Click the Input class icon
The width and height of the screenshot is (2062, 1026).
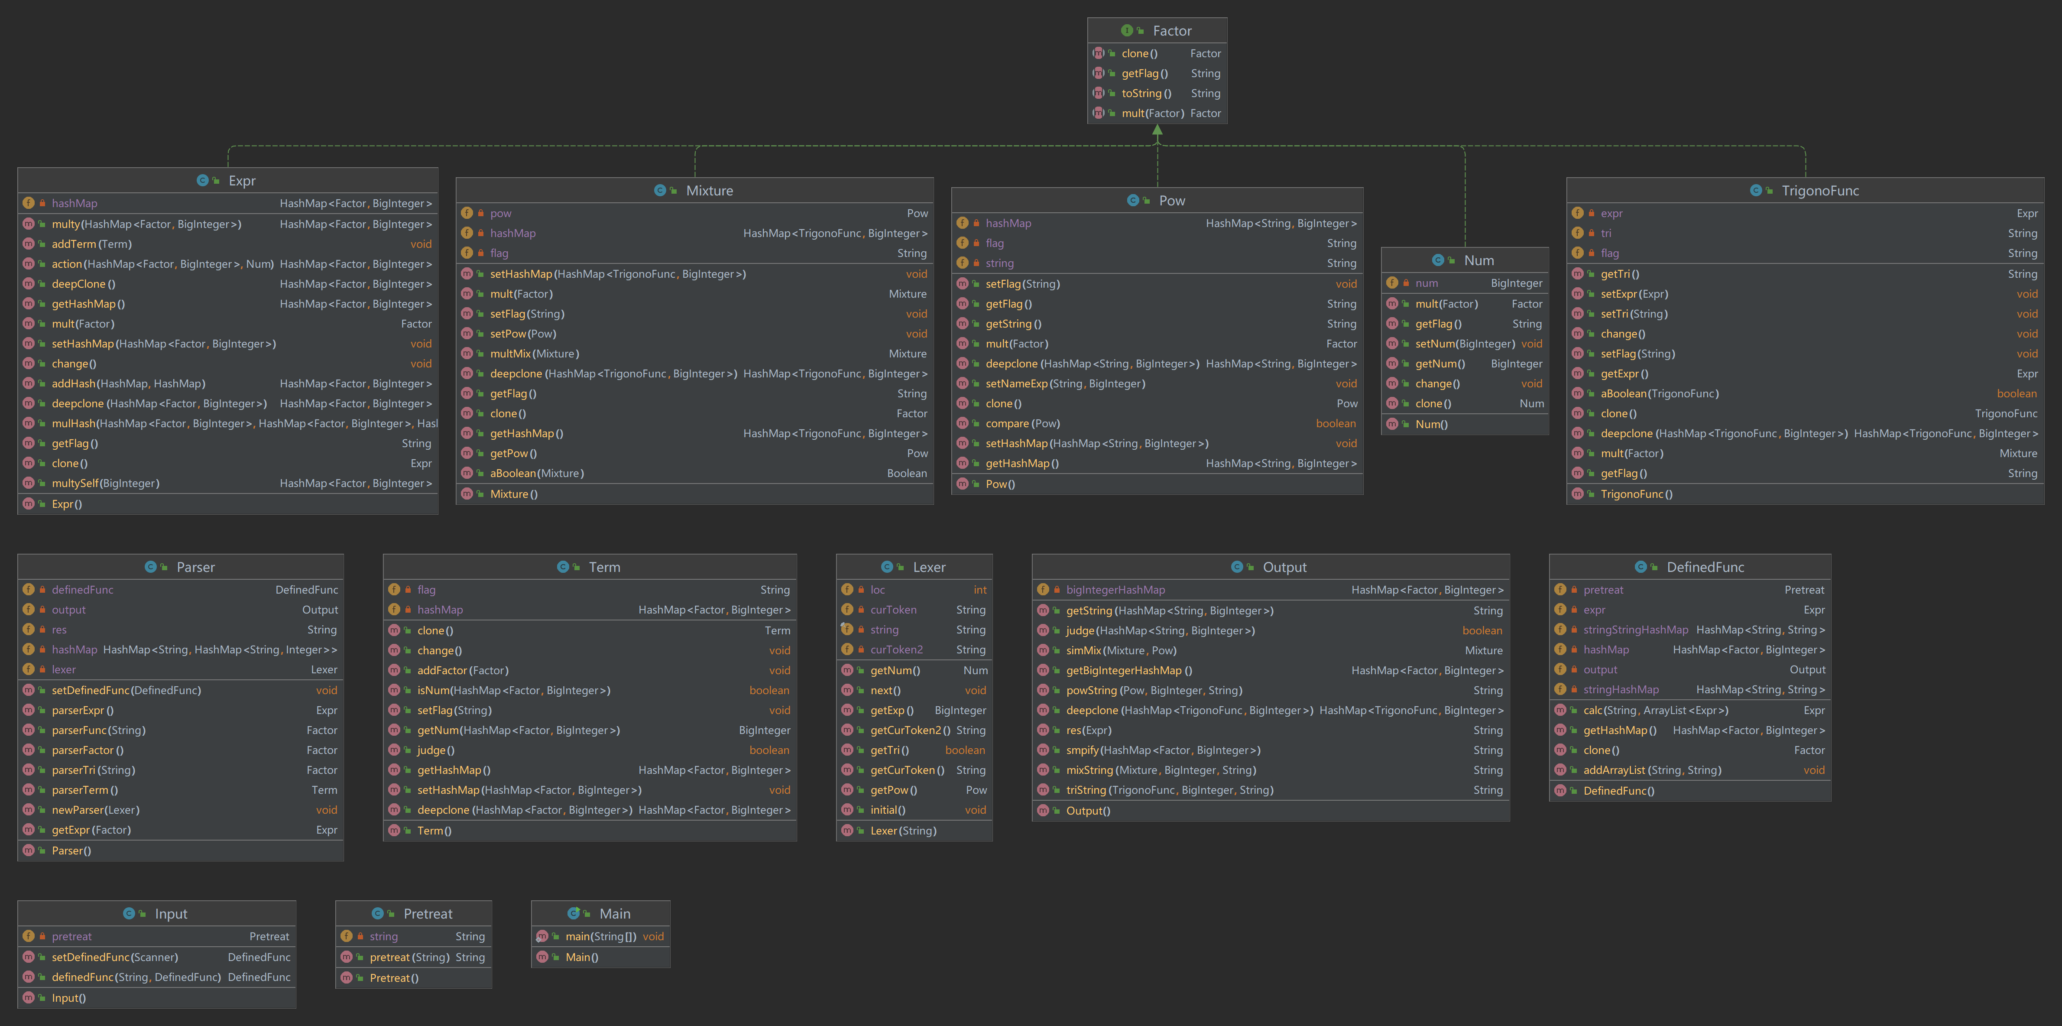click(x=129, y=913)
